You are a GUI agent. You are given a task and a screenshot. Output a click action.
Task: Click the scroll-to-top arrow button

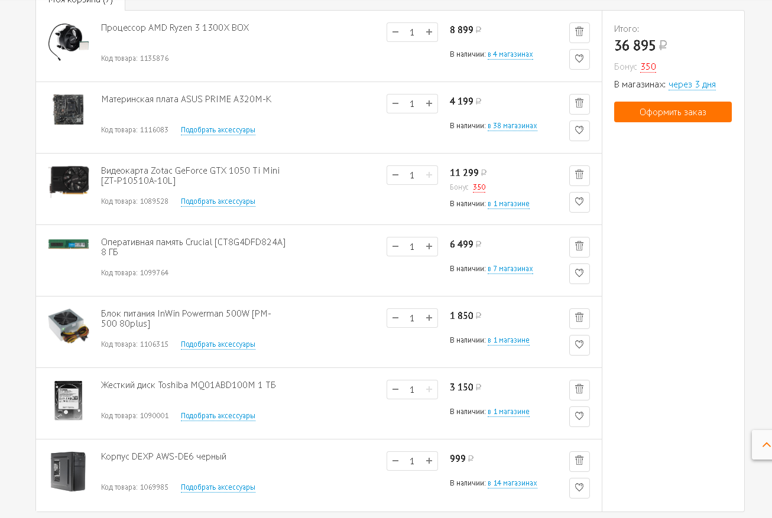point(762,445)
